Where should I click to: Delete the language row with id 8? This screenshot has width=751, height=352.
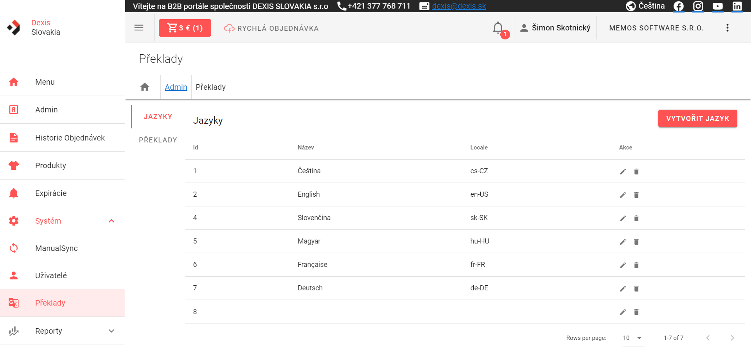636,312
